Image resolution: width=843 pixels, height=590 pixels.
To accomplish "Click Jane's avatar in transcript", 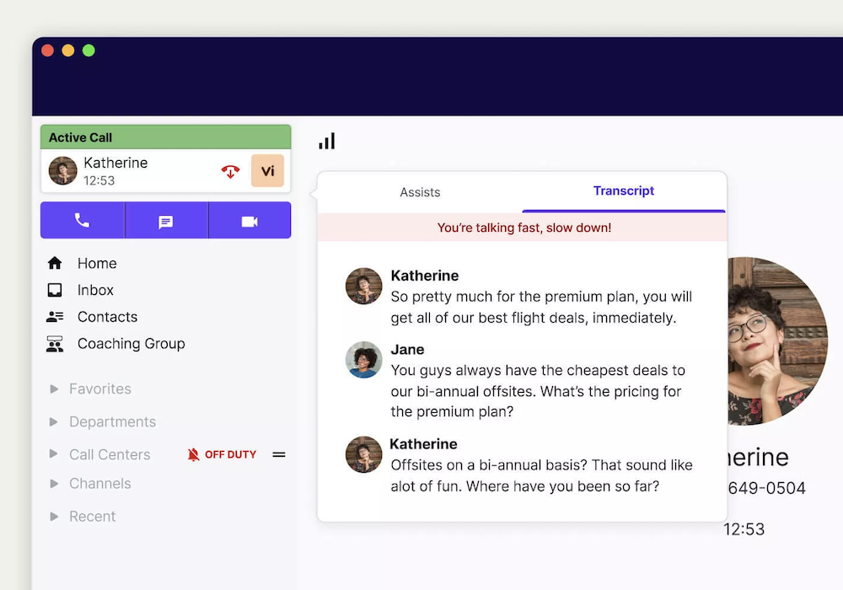I will 363,360.
